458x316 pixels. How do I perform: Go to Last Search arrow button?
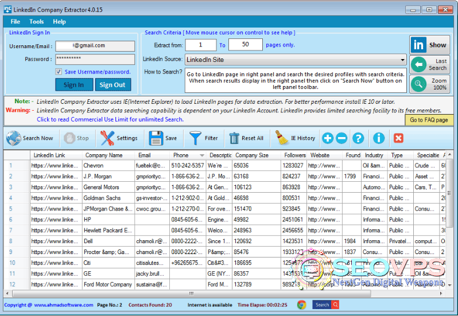tap(430, 64)
